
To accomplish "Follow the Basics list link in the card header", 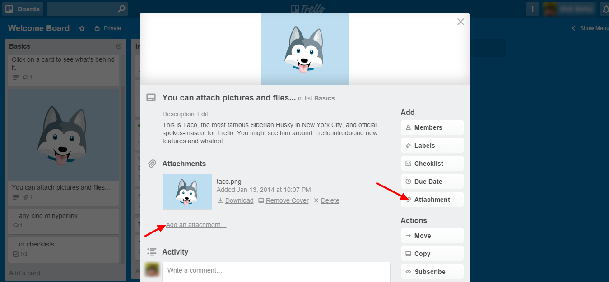I will click(x=325, y=98).
